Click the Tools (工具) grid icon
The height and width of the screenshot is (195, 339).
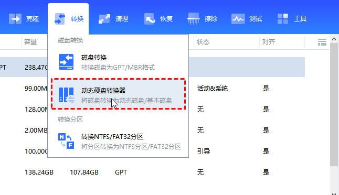(283, 19)
